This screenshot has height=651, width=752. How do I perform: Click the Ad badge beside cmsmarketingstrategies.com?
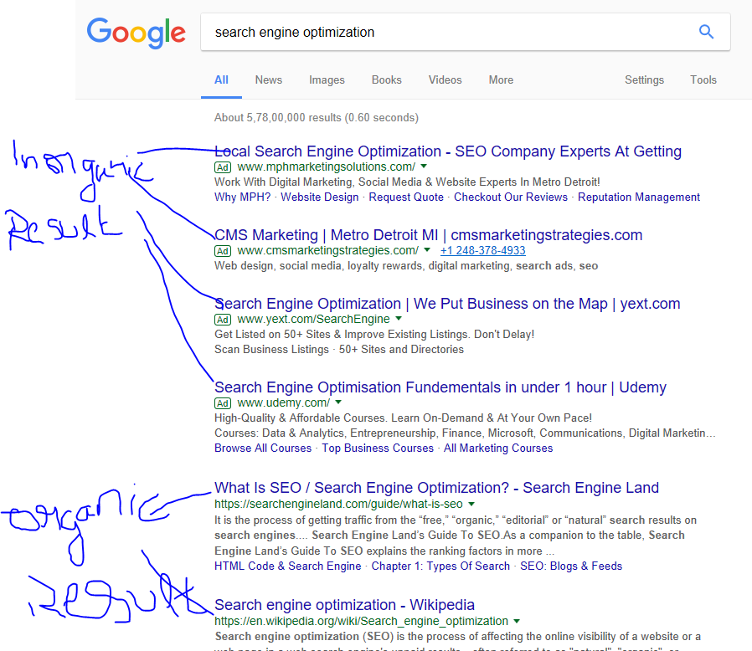tap(222, 250)
